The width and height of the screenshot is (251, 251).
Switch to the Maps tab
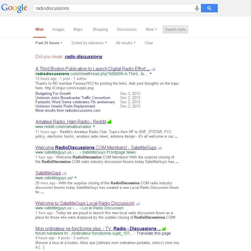(78, 30)
